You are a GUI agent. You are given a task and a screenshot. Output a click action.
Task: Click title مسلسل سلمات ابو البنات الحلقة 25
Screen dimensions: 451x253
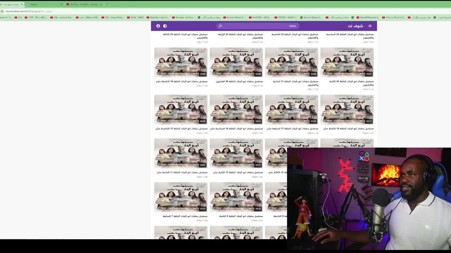click(x=295, y=36)
